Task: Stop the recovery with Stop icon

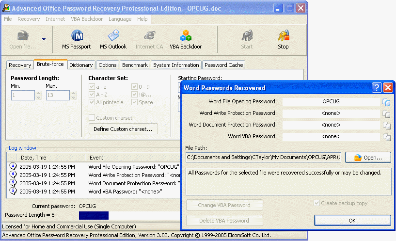Action: (284, 35)
